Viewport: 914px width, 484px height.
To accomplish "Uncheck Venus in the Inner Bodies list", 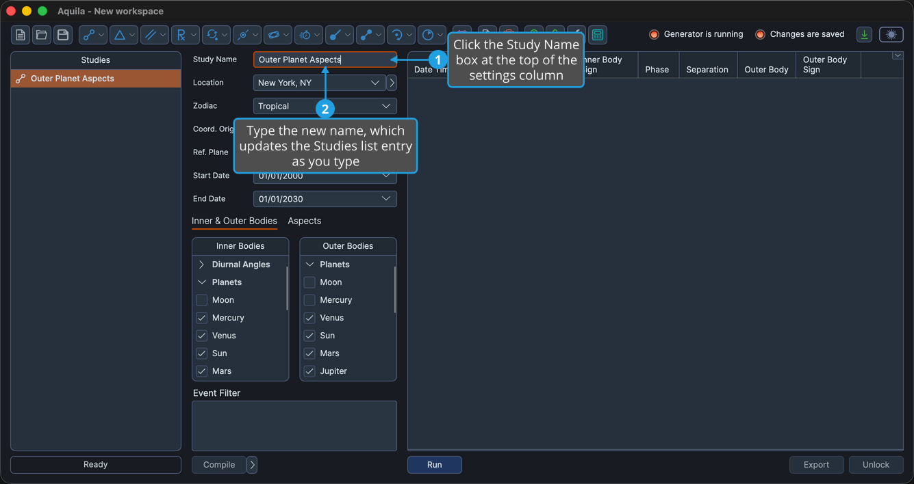I will 201,336.
